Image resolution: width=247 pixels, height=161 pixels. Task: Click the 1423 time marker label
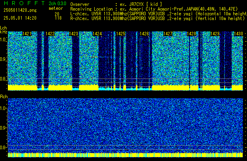coord(73,34)
